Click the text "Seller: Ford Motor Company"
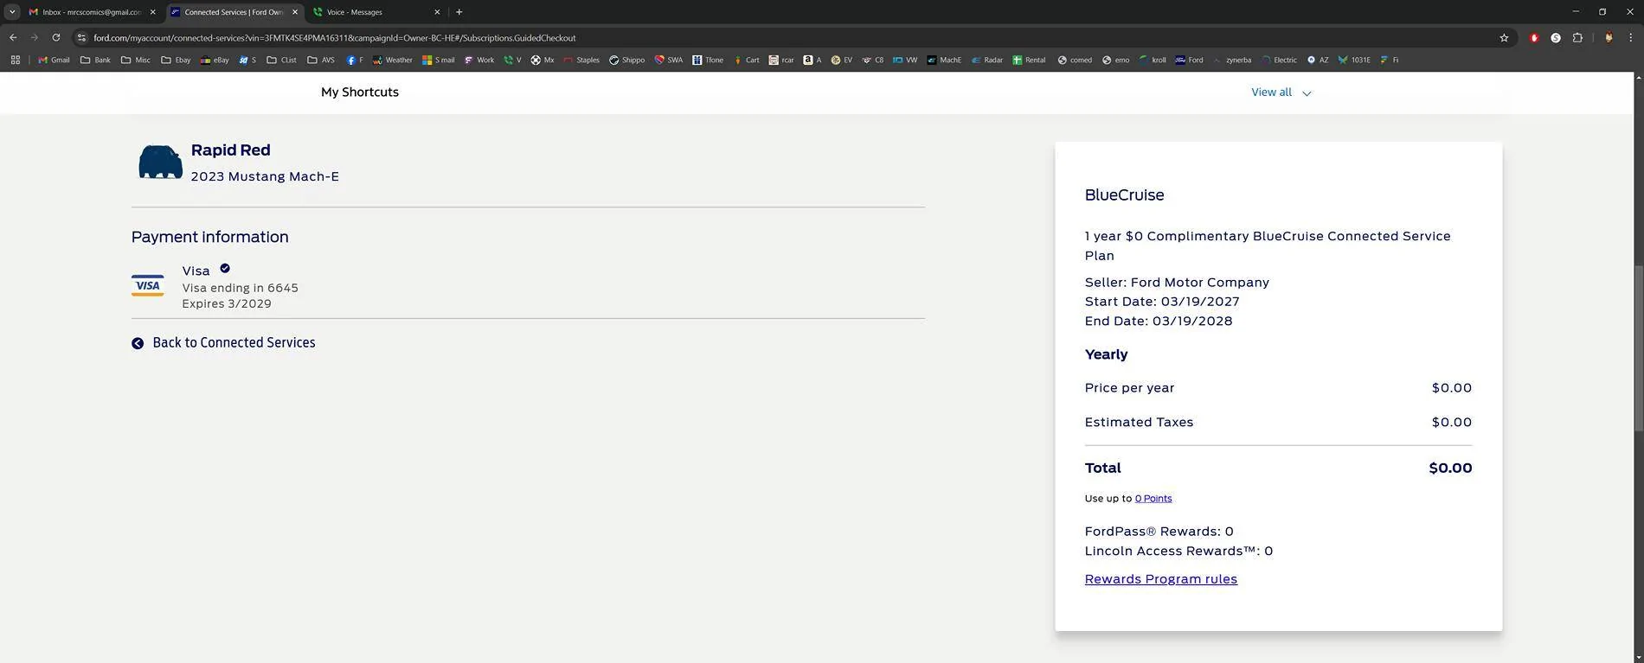 pyautogui.click(x=1177, y=283)
